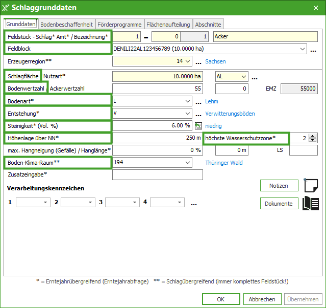This screenshot has width=326, height=308.
Task: Click the book icon beside Dokumente
Action: (311, 204)
